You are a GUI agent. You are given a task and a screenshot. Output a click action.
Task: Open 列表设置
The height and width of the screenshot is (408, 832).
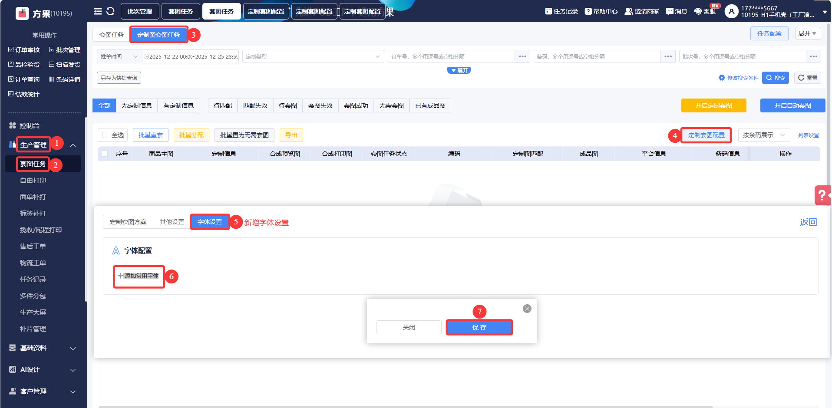pyautogui.click(x=809, y=135)
